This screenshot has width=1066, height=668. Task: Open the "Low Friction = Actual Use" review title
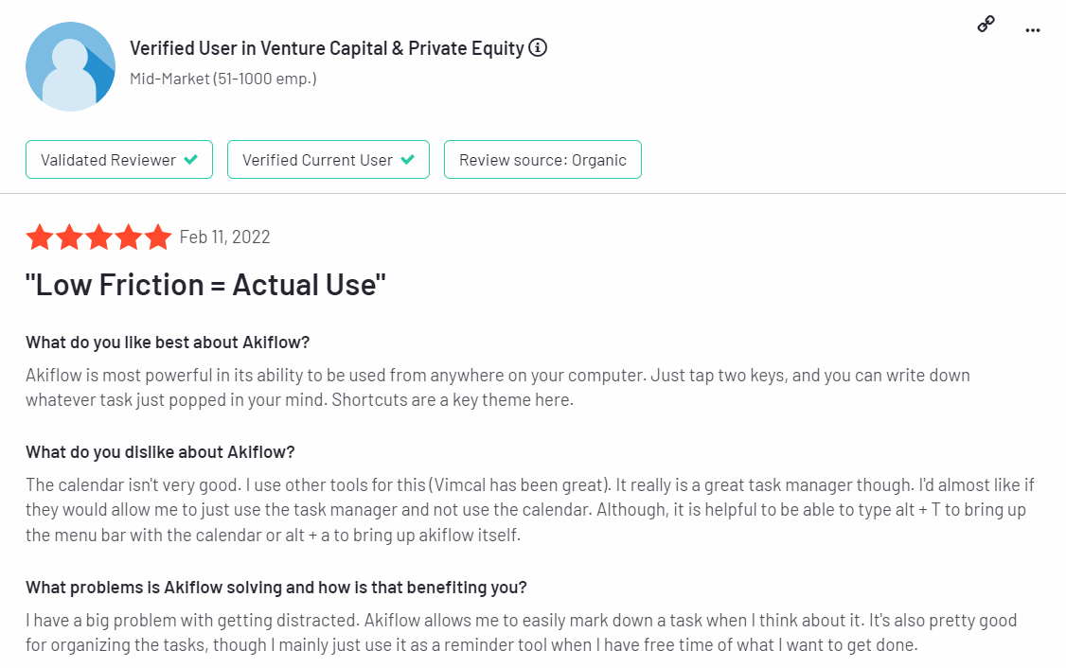205,285
